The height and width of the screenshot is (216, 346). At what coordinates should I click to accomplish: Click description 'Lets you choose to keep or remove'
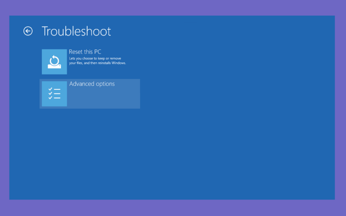click(95, 58)
